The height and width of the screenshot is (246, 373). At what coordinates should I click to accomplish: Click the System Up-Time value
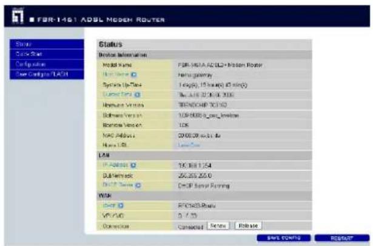click(213, 85)
